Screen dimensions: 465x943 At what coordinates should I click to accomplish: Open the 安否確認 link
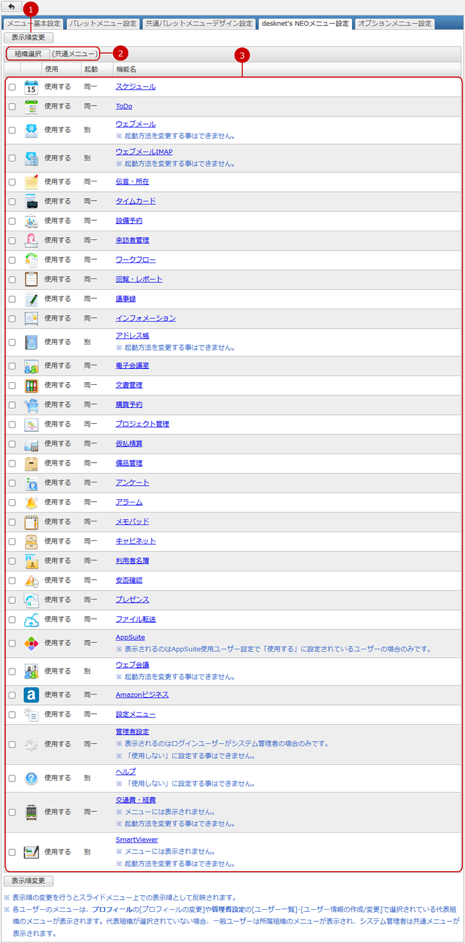129,580
